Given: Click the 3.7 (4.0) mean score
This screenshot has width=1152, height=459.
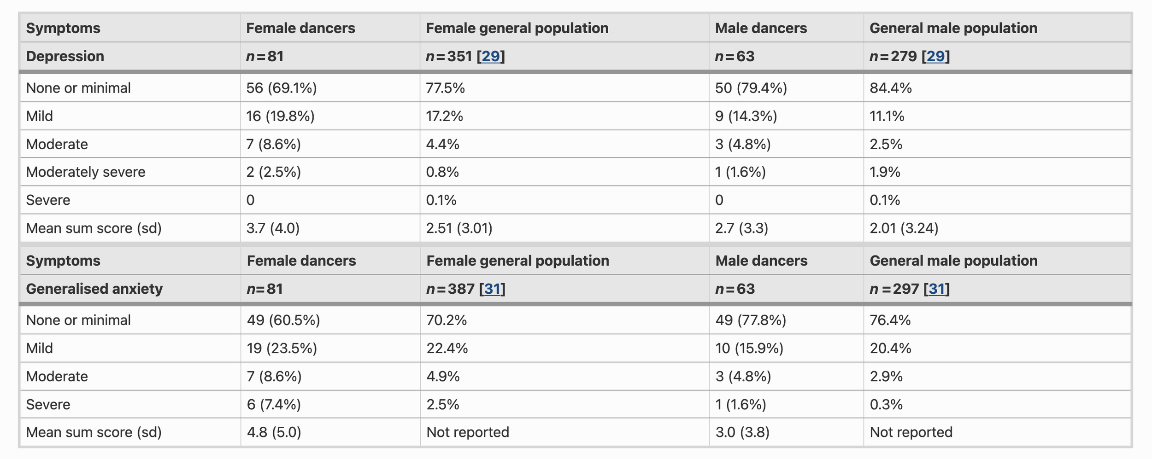Looking at the screenshot, I should [x=273, y=228].
